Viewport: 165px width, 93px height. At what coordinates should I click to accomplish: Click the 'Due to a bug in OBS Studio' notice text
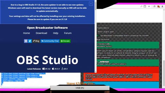[x=47, y=8]
